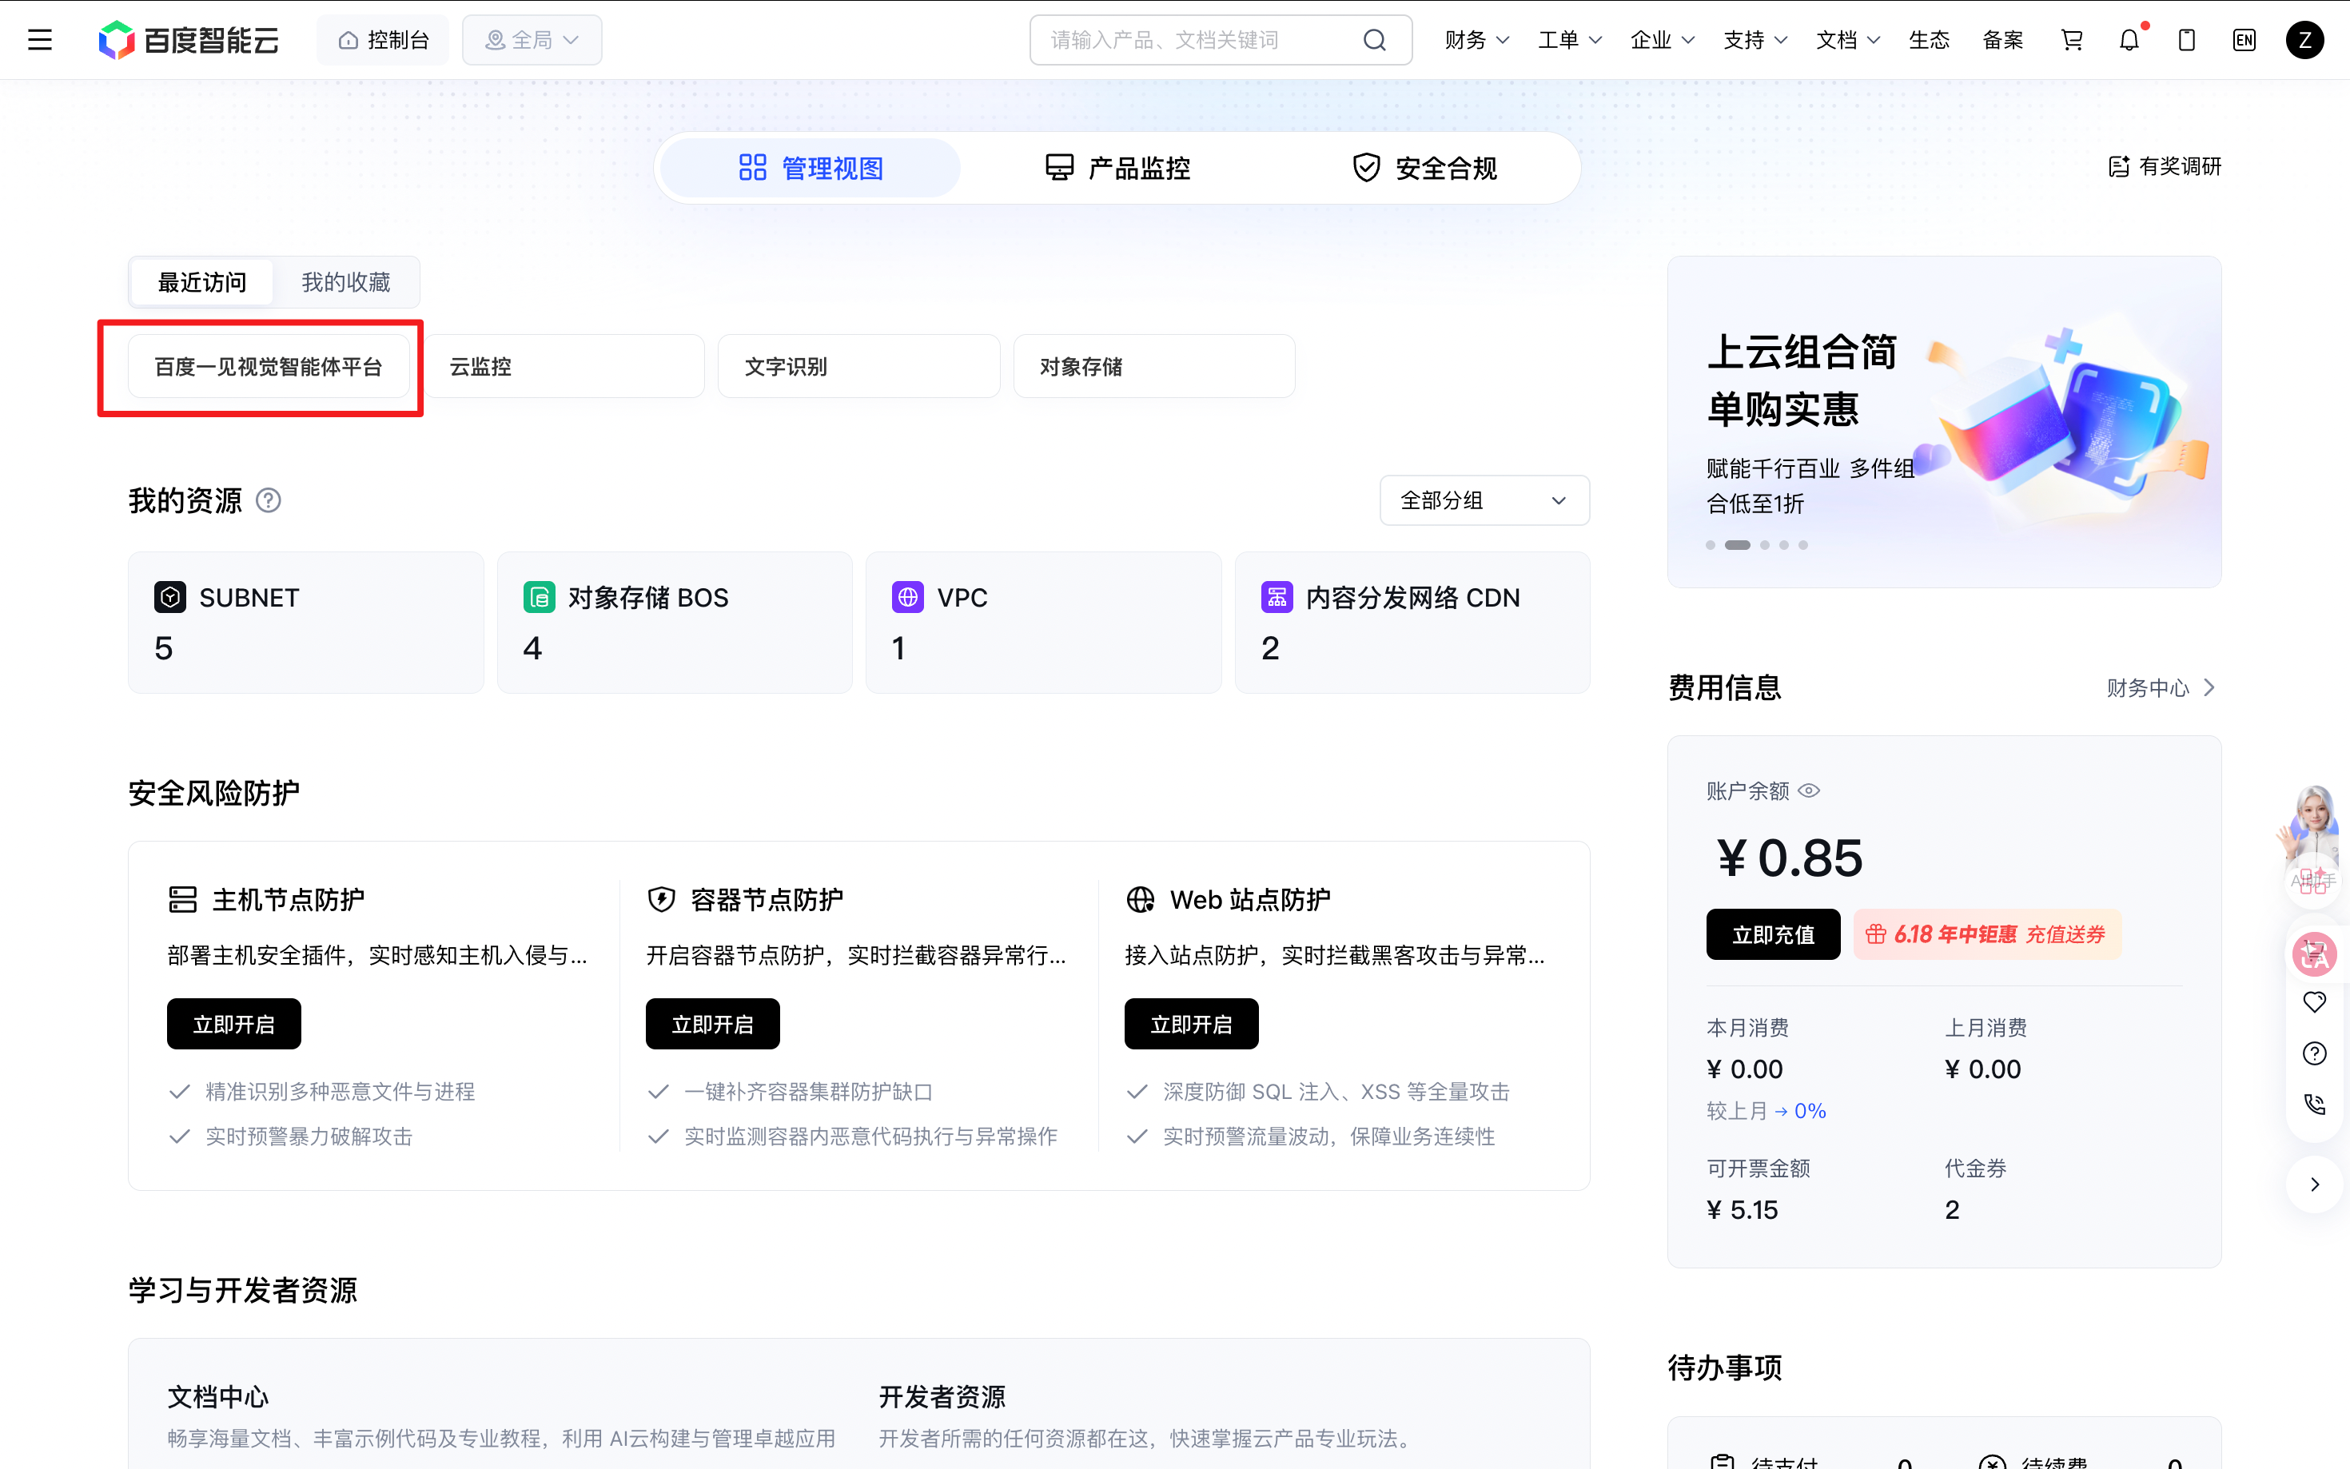Click the gift icon in 6.18 promo
Image resolution: width=2350 pixels, height=1469 pixels.
(1876, 934)
